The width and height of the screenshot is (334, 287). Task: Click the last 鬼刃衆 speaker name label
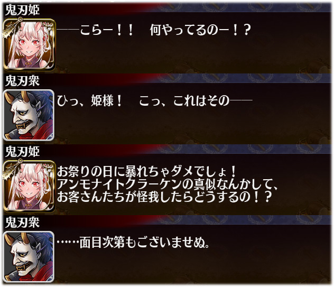(22, 223)
